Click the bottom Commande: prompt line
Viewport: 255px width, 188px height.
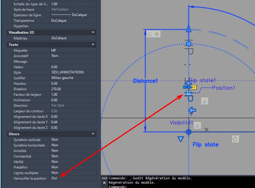(x=117, y=187)
